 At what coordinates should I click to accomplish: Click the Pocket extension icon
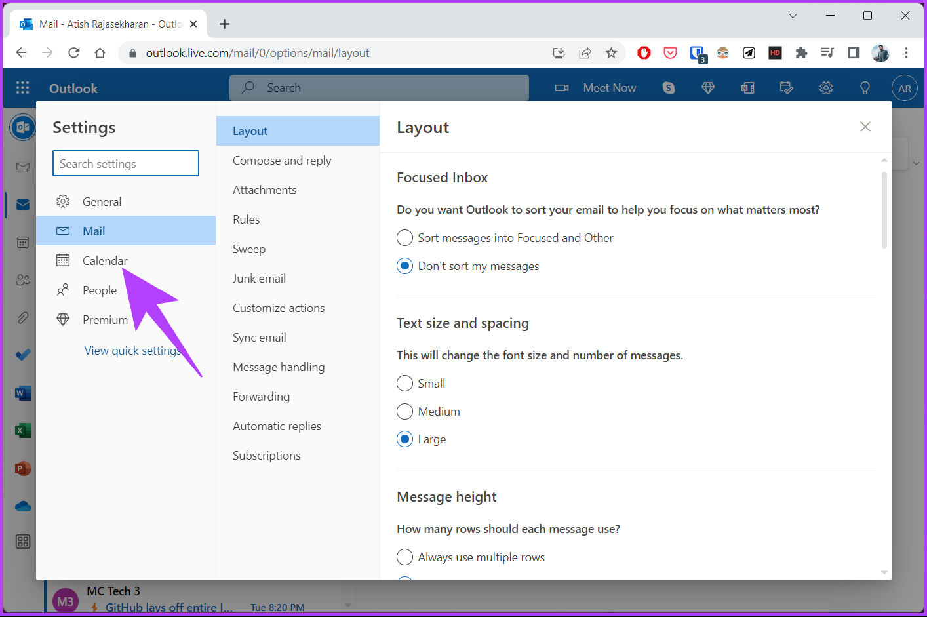(x=670, y=53)
